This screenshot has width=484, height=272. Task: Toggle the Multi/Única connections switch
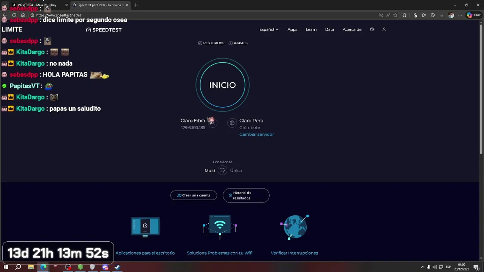pyautogui.click(x=222, y=170)
